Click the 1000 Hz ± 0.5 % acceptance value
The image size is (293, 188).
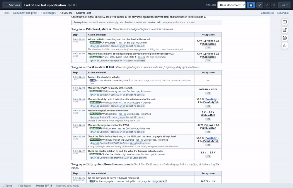[x=208, y=89]
